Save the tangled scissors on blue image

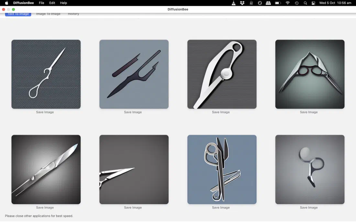(221, 207)
